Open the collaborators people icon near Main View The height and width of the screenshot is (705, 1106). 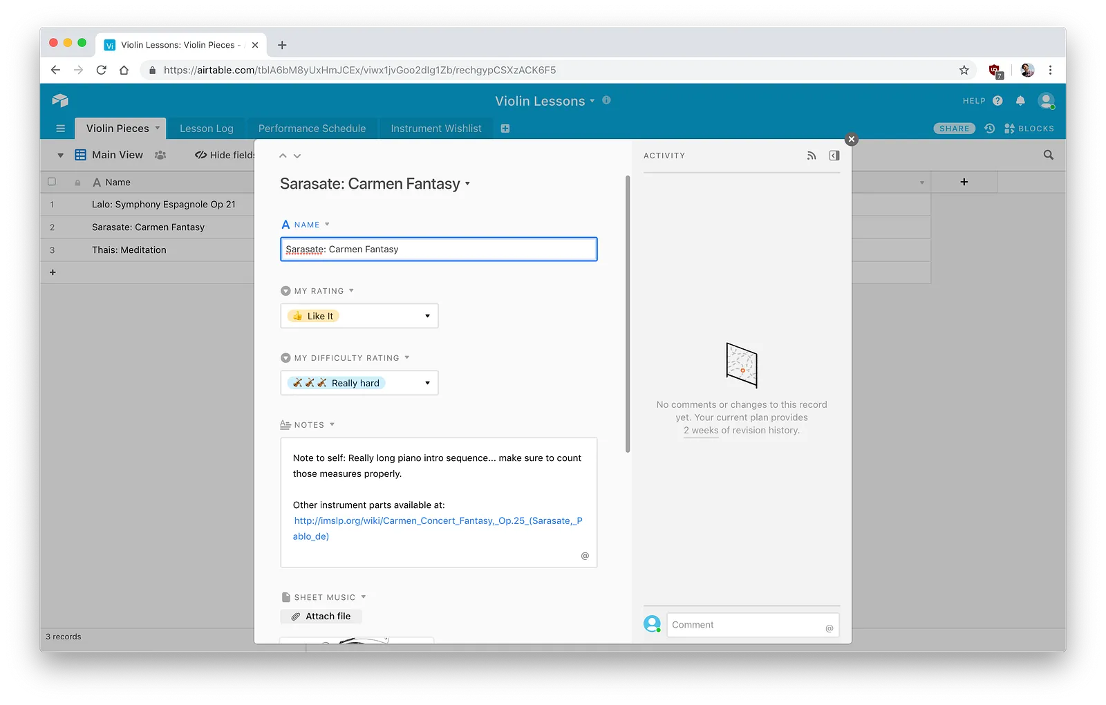pyautogui.click(x=160, y=155)
